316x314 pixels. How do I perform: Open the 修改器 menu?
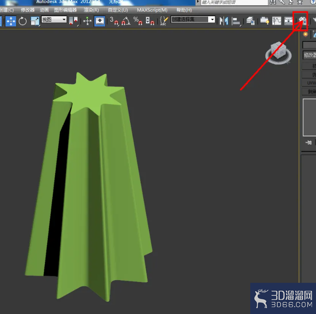pos(28,10)
